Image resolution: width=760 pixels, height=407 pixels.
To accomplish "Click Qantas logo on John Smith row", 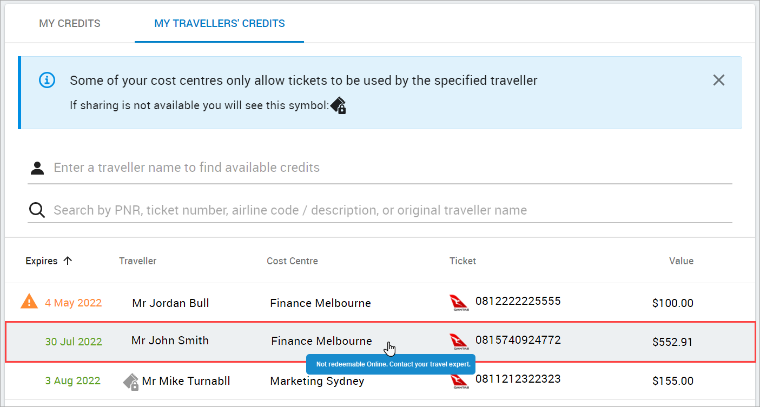I will click(x=459, y=342).
